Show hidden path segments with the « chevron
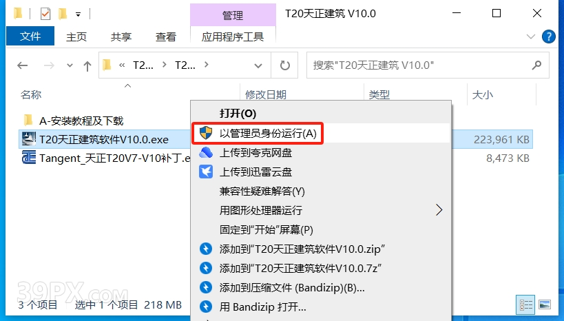Image resolution: width=564 pixels, height=321 pixels. pos(122,65)
